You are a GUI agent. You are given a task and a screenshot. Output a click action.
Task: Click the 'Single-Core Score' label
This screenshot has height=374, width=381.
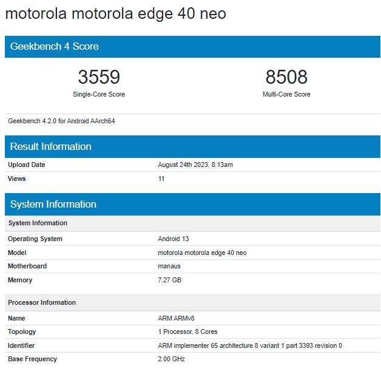(99, 94)
